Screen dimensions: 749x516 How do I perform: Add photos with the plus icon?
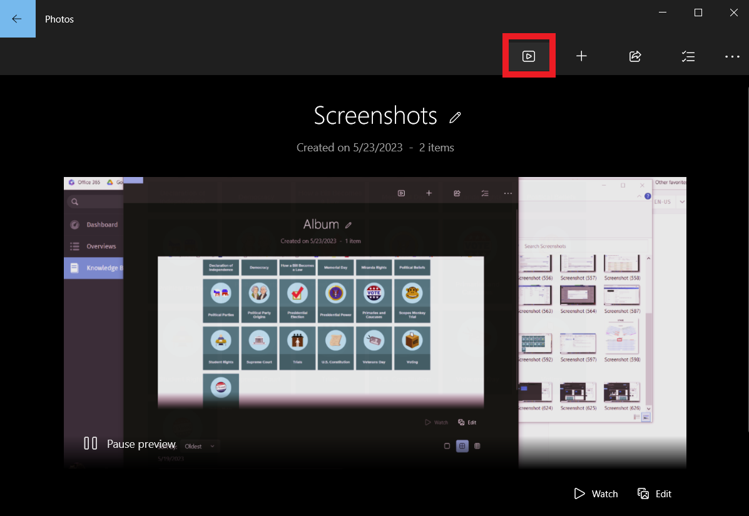pos(581,56)
